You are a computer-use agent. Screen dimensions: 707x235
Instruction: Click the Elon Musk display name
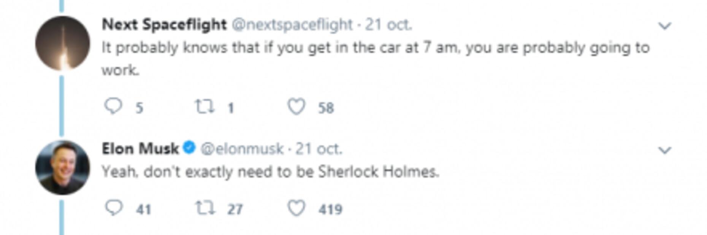pyautogui.click(x=140, y=149)
